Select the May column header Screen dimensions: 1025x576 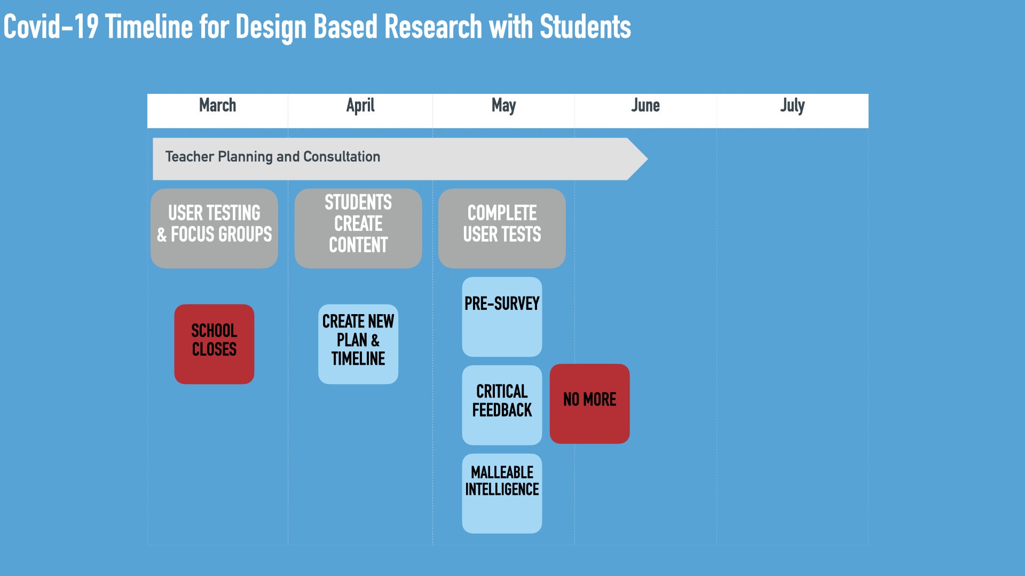[503, 110]
